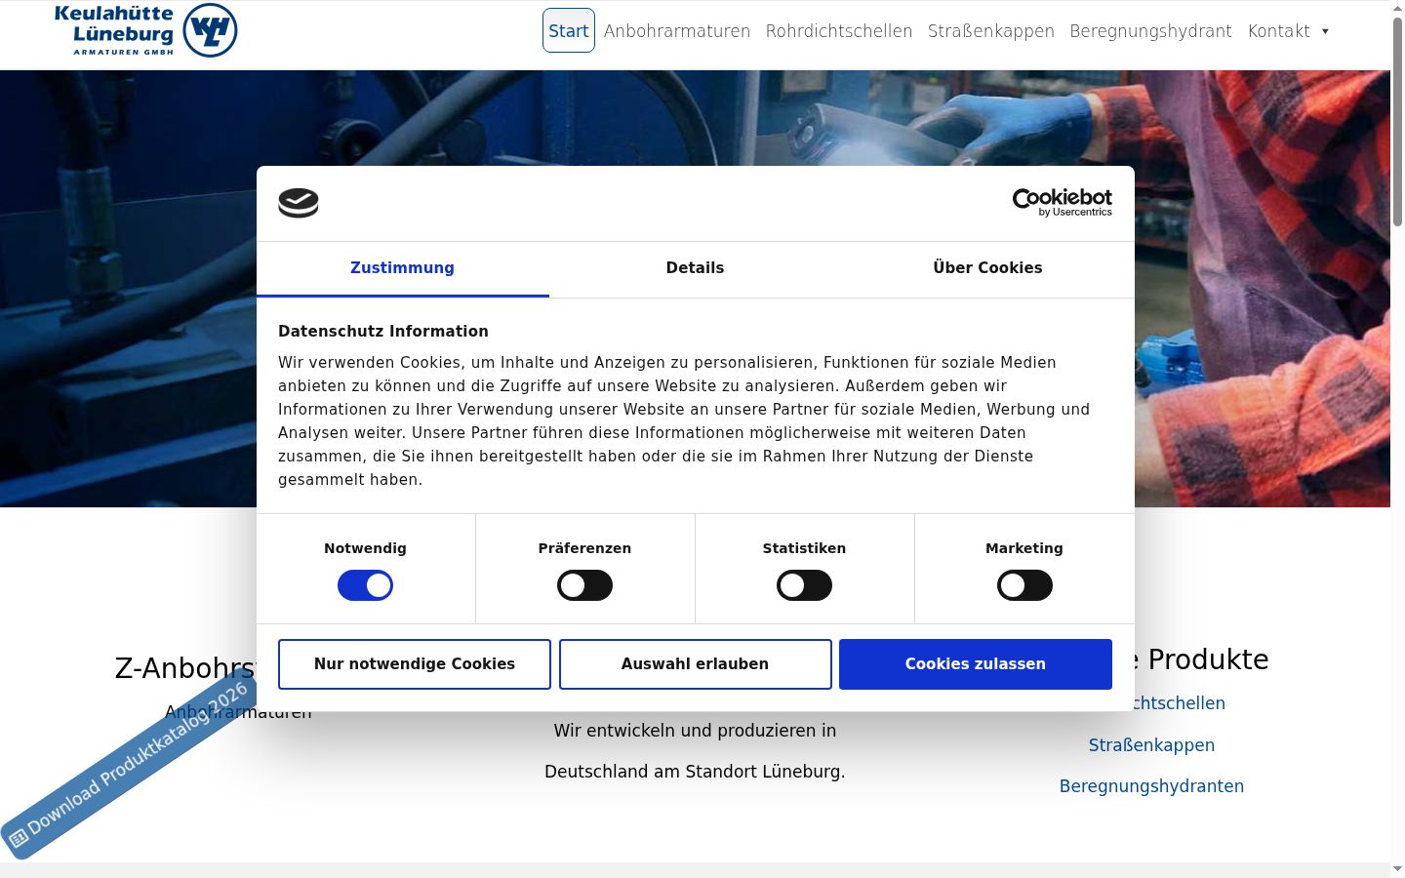
Task: Follow the Beregnungshydranten link
Action: 1151,786
